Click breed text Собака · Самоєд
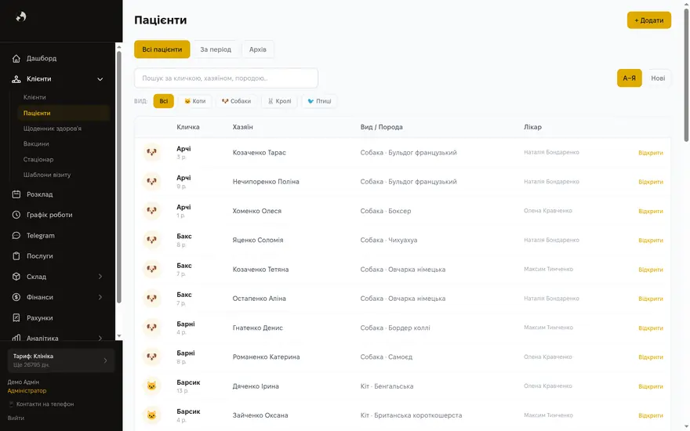The height and width of the screenshot is (431, 690). [387, 357]
